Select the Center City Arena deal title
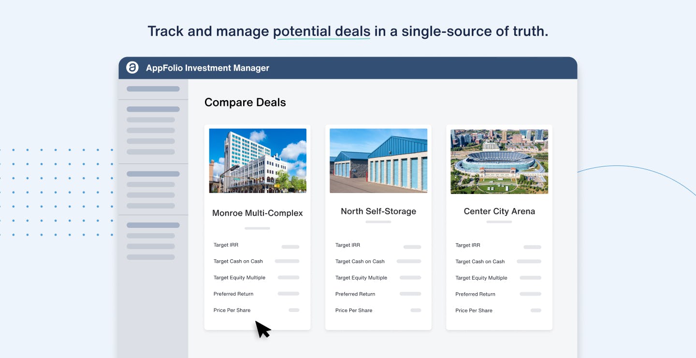 (x=499, y=211)
